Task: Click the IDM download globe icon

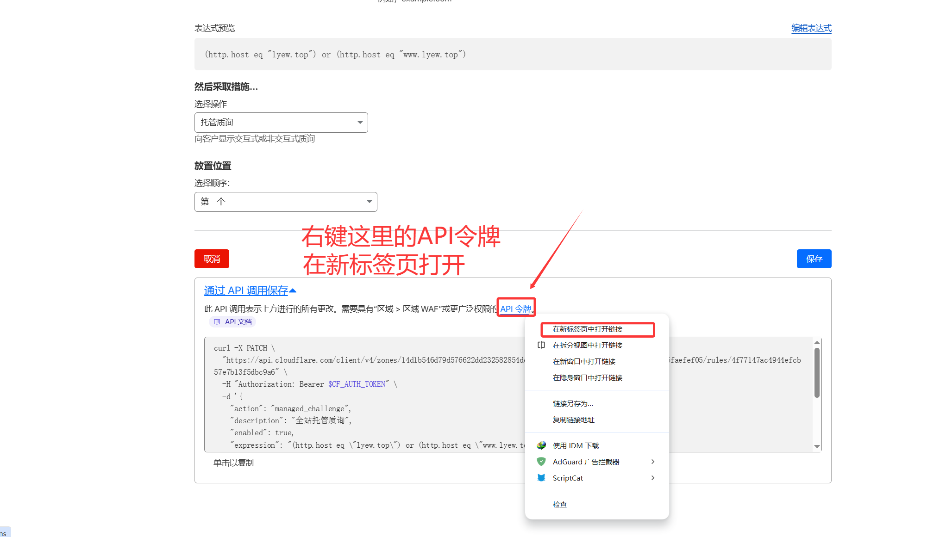Action: tap(541, 445)
